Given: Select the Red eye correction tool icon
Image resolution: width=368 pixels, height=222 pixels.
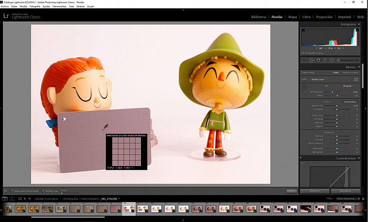Looking at the screenshot, I should 318,60.
